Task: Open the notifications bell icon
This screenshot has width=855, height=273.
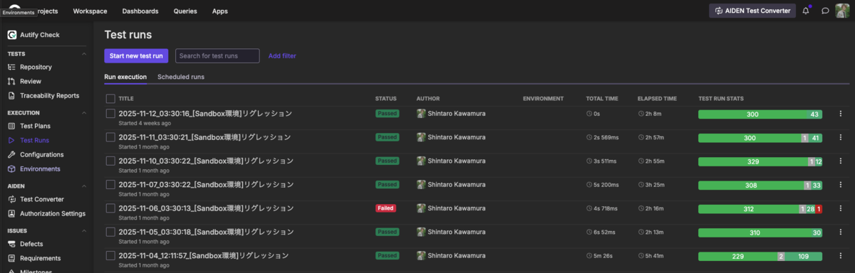Action: click(x=806, y=11)
